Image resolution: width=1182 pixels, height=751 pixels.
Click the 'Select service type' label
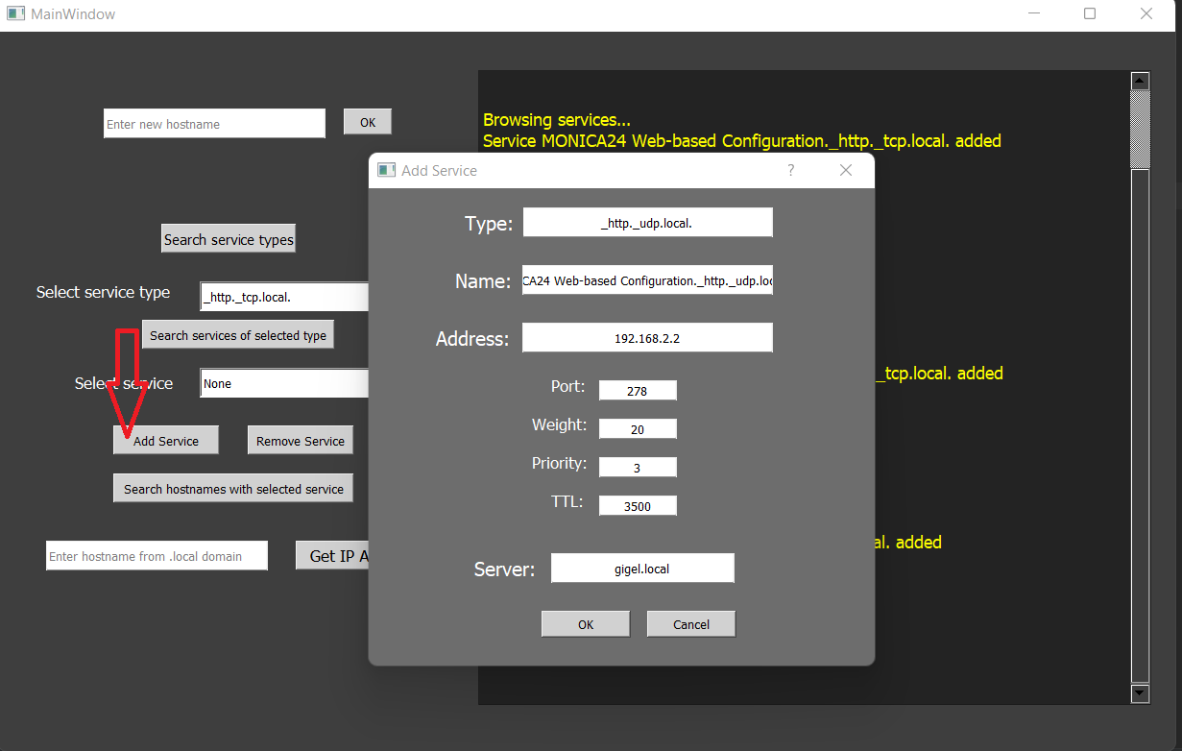[x=103, y=292]
